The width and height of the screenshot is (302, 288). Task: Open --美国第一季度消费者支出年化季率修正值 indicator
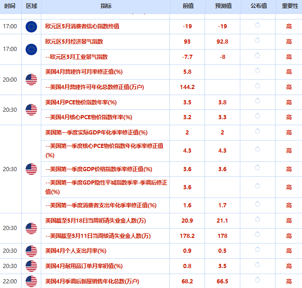[101, 205]
